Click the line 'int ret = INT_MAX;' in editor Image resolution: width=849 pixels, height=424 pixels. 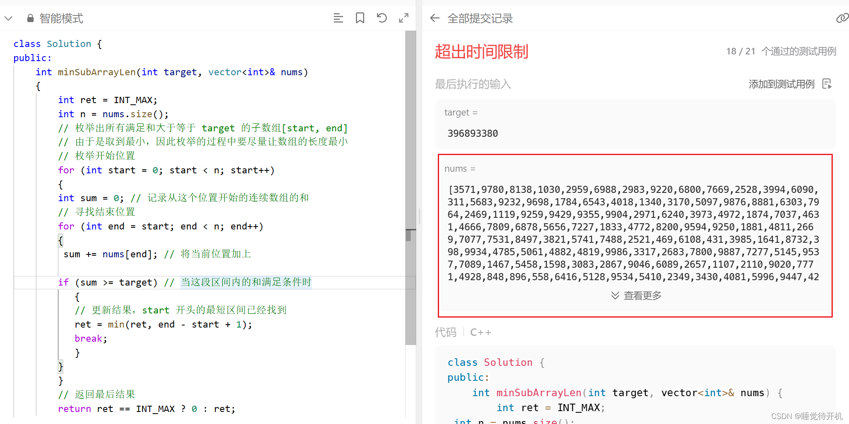(x=108, y=100)
